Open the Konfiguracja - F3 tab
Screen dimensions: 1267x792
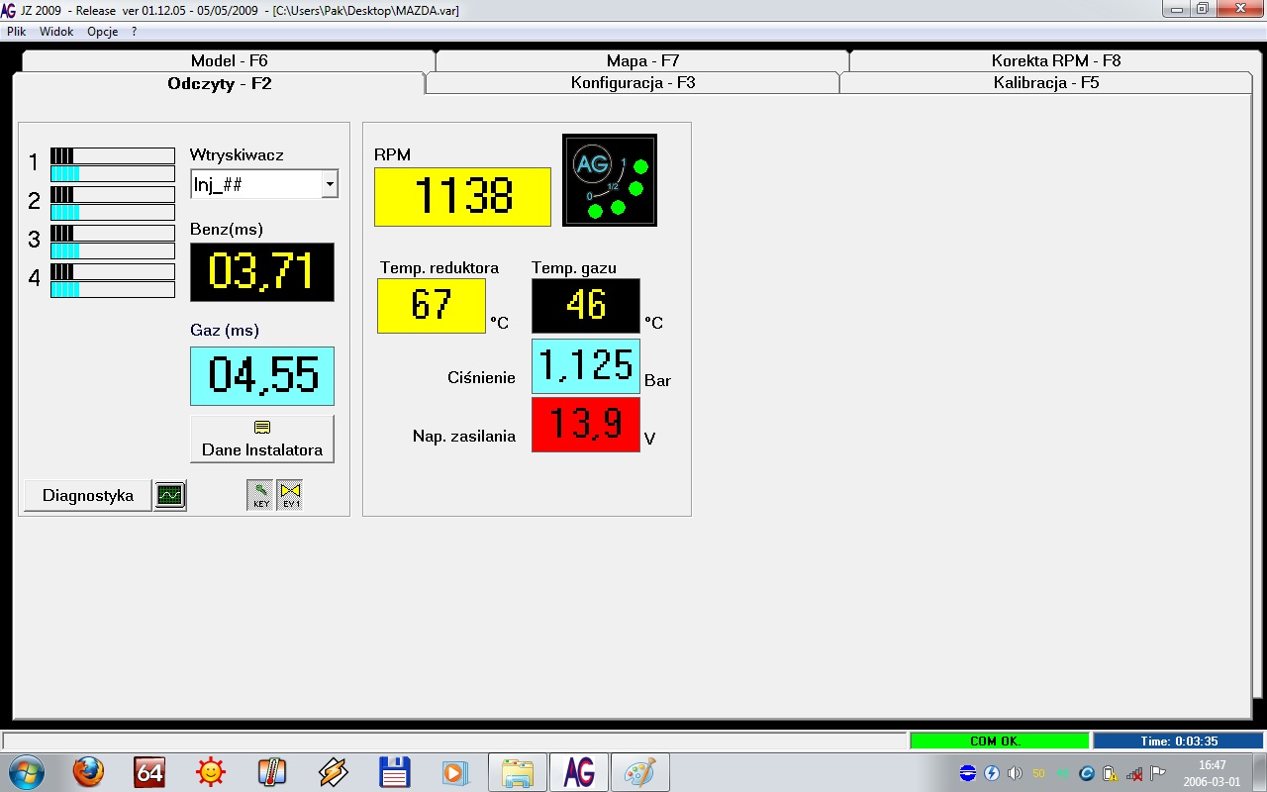pyautogui.click(x=633, y=83)
